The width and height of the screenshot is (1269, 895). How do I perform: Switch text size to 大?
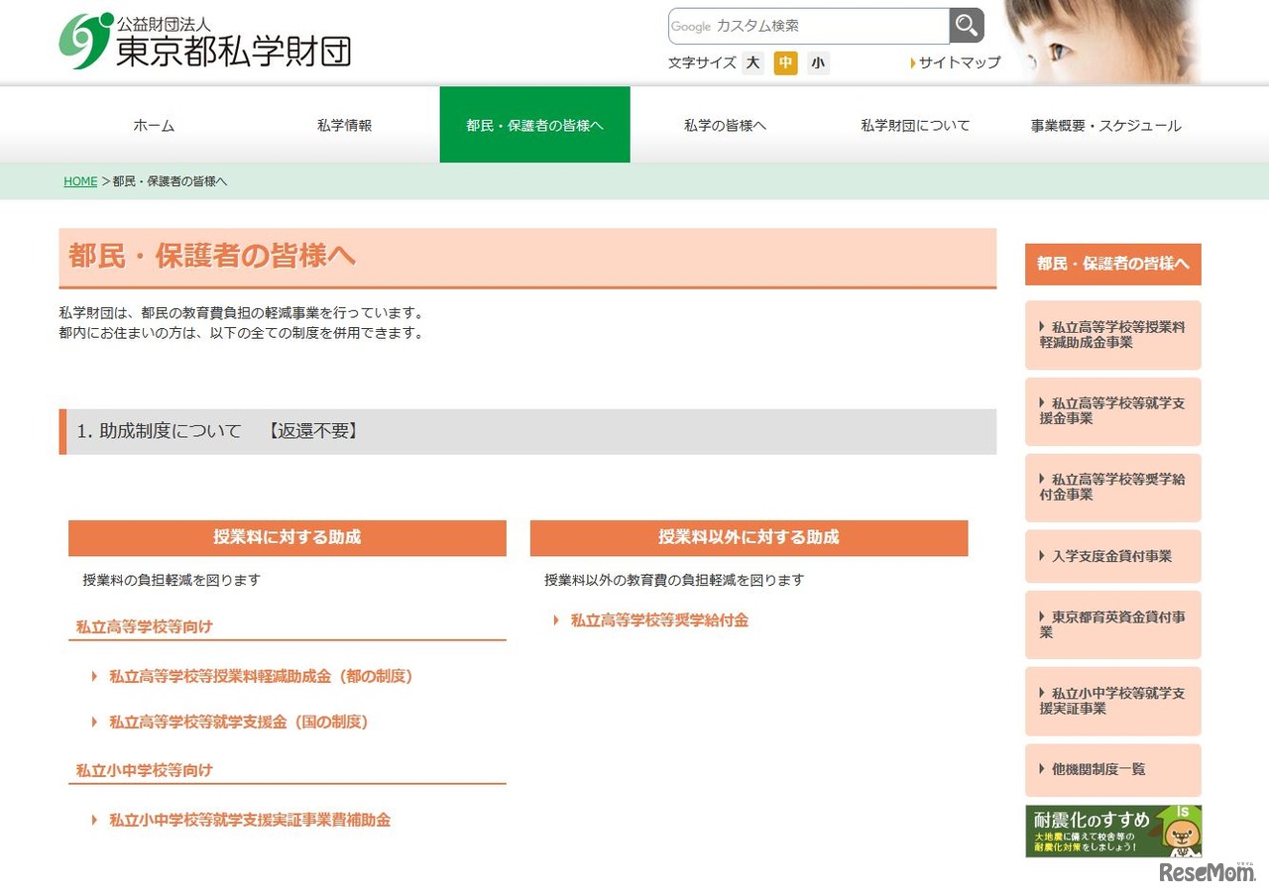(752, 62)
